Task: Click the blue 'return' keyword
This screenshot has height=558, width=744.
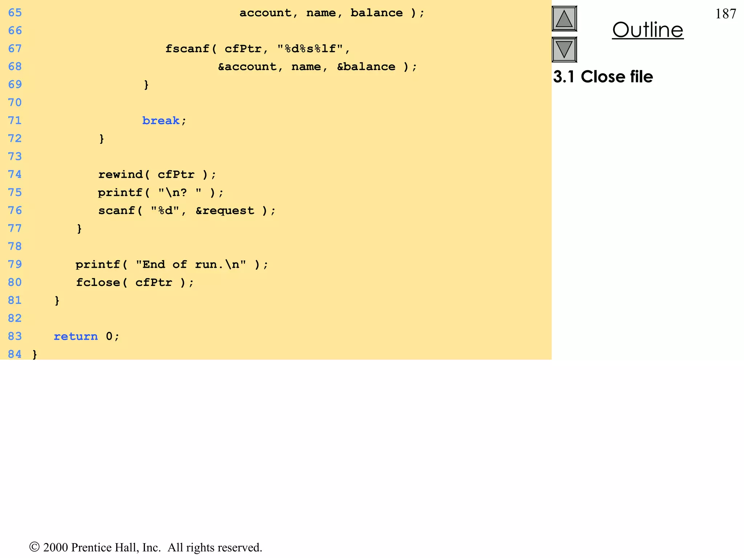Action: (76, 336)
